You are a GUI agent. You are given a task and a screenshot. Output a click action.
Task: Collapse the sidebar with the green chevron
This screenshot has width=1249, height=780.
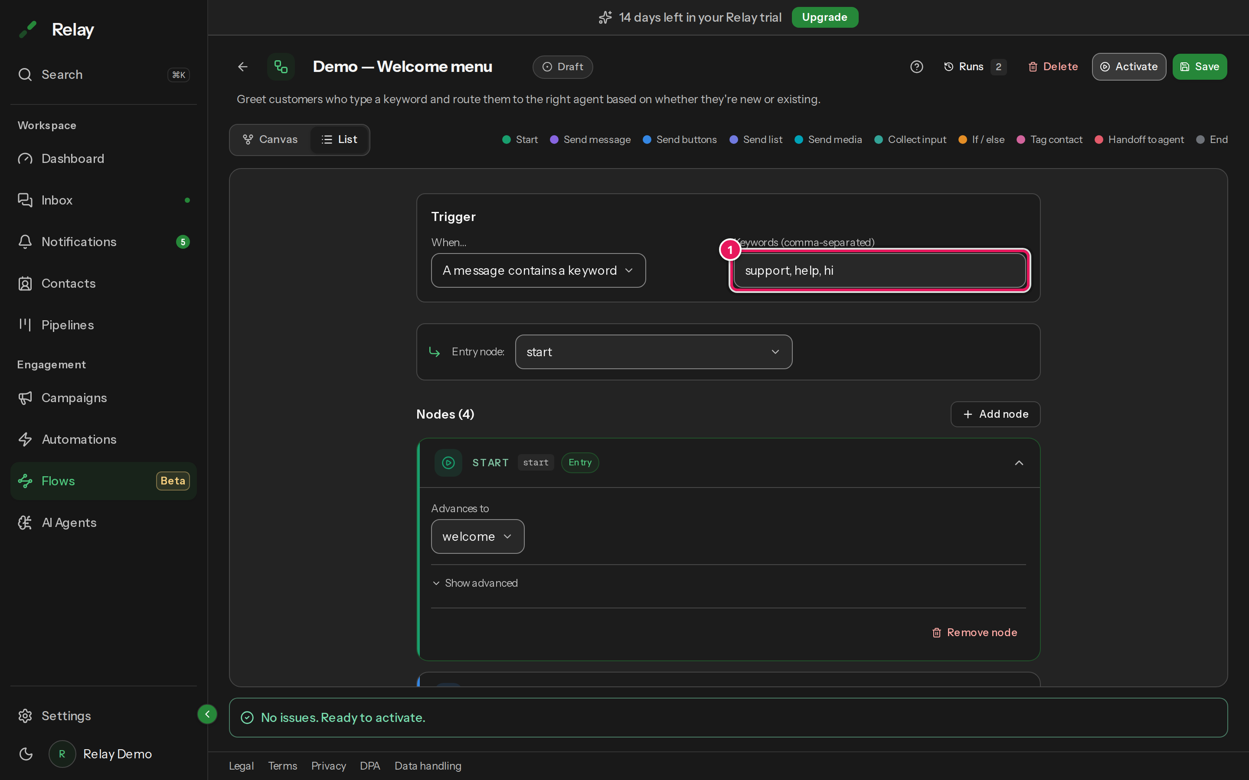click(x=207, y=714)
